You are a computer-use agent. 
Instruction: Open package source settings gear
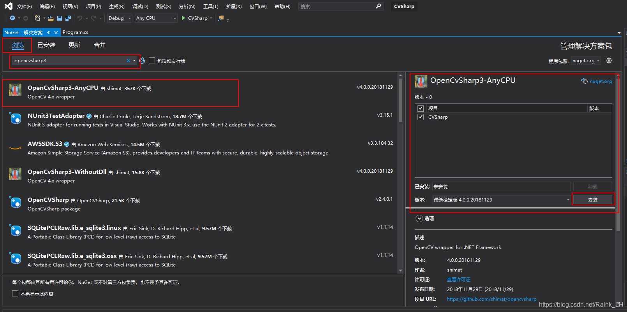609,60
